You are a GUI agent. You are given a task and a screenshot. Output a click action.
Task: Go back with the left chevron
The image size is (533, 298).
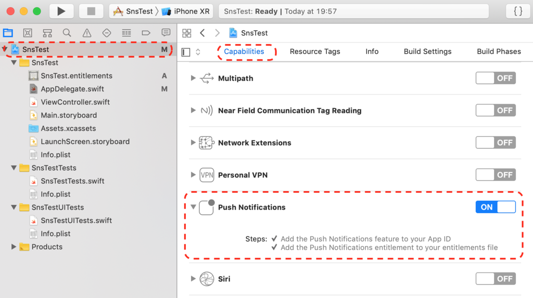click(202, 33)
